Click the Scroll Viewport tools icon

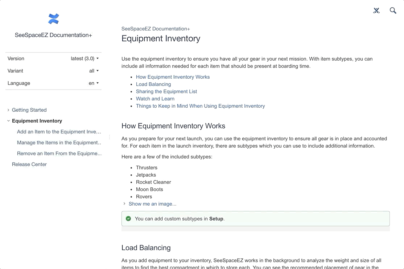click(x=376, y=11)
